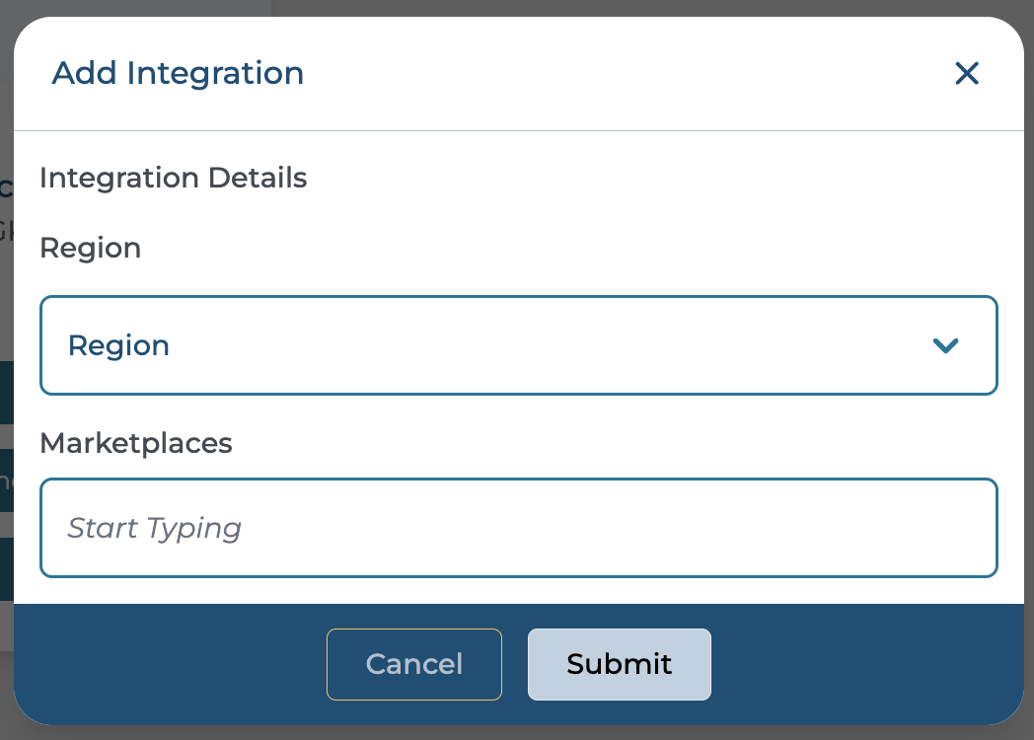Expand the Region dropdown chevron arrow
This screenshot has width=1034, height=740.
[x=945, y=345]
